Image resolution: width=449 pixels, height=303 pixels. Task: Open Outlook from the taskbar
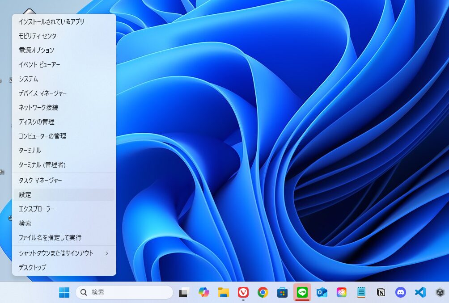(322, 292)
